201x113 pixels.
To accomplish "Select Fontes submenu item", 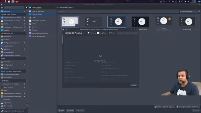I will point(42,24).
